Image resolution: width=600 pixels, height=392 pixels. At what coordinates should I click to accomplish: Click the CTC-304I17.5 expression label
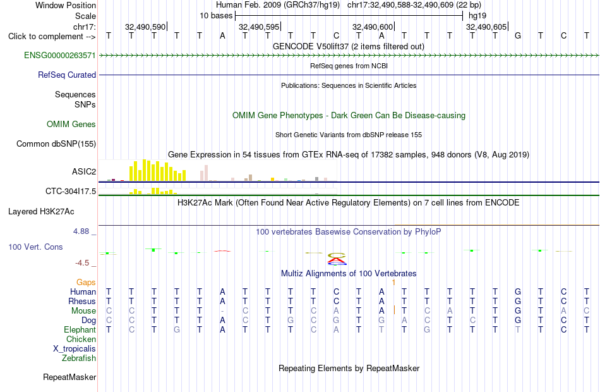coord(71,191)
